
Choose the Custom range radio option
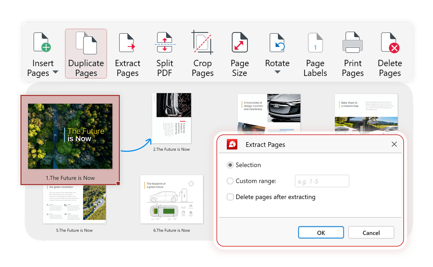(x=230, y=181)
